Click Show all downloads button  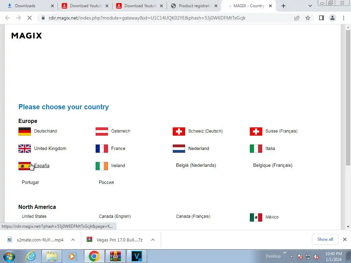325,239
